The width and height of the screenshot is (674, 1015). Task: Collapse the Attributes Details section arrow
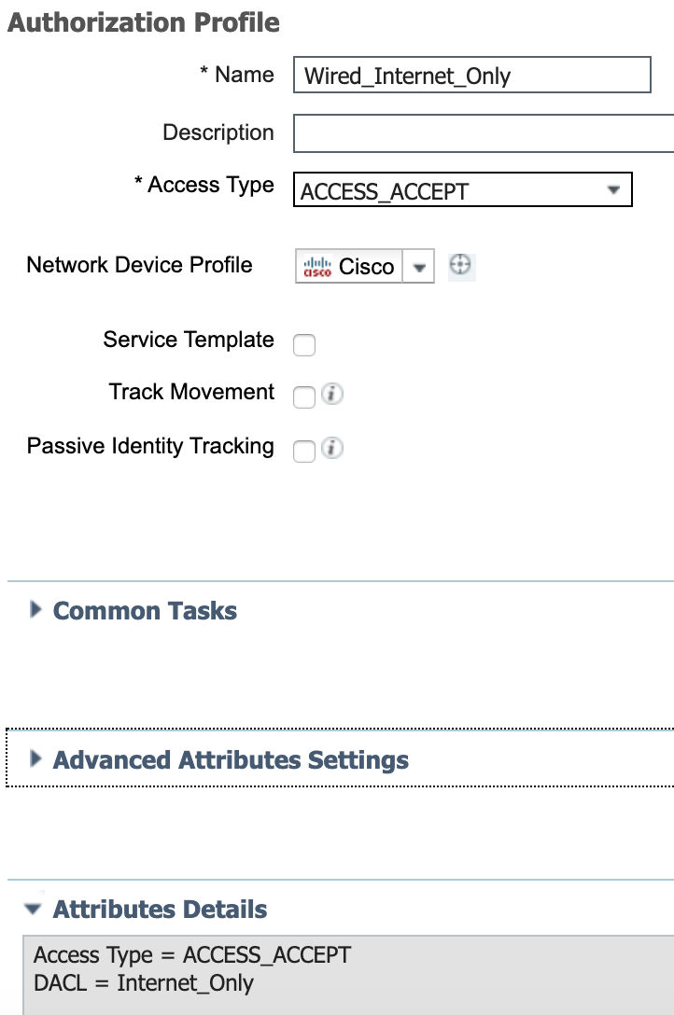coord(33,910)
